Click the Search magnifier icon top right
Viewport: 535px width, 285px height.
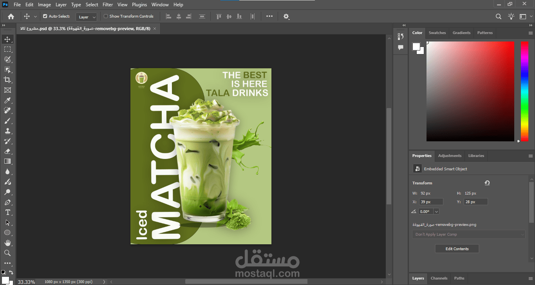[x=498, y=16]
